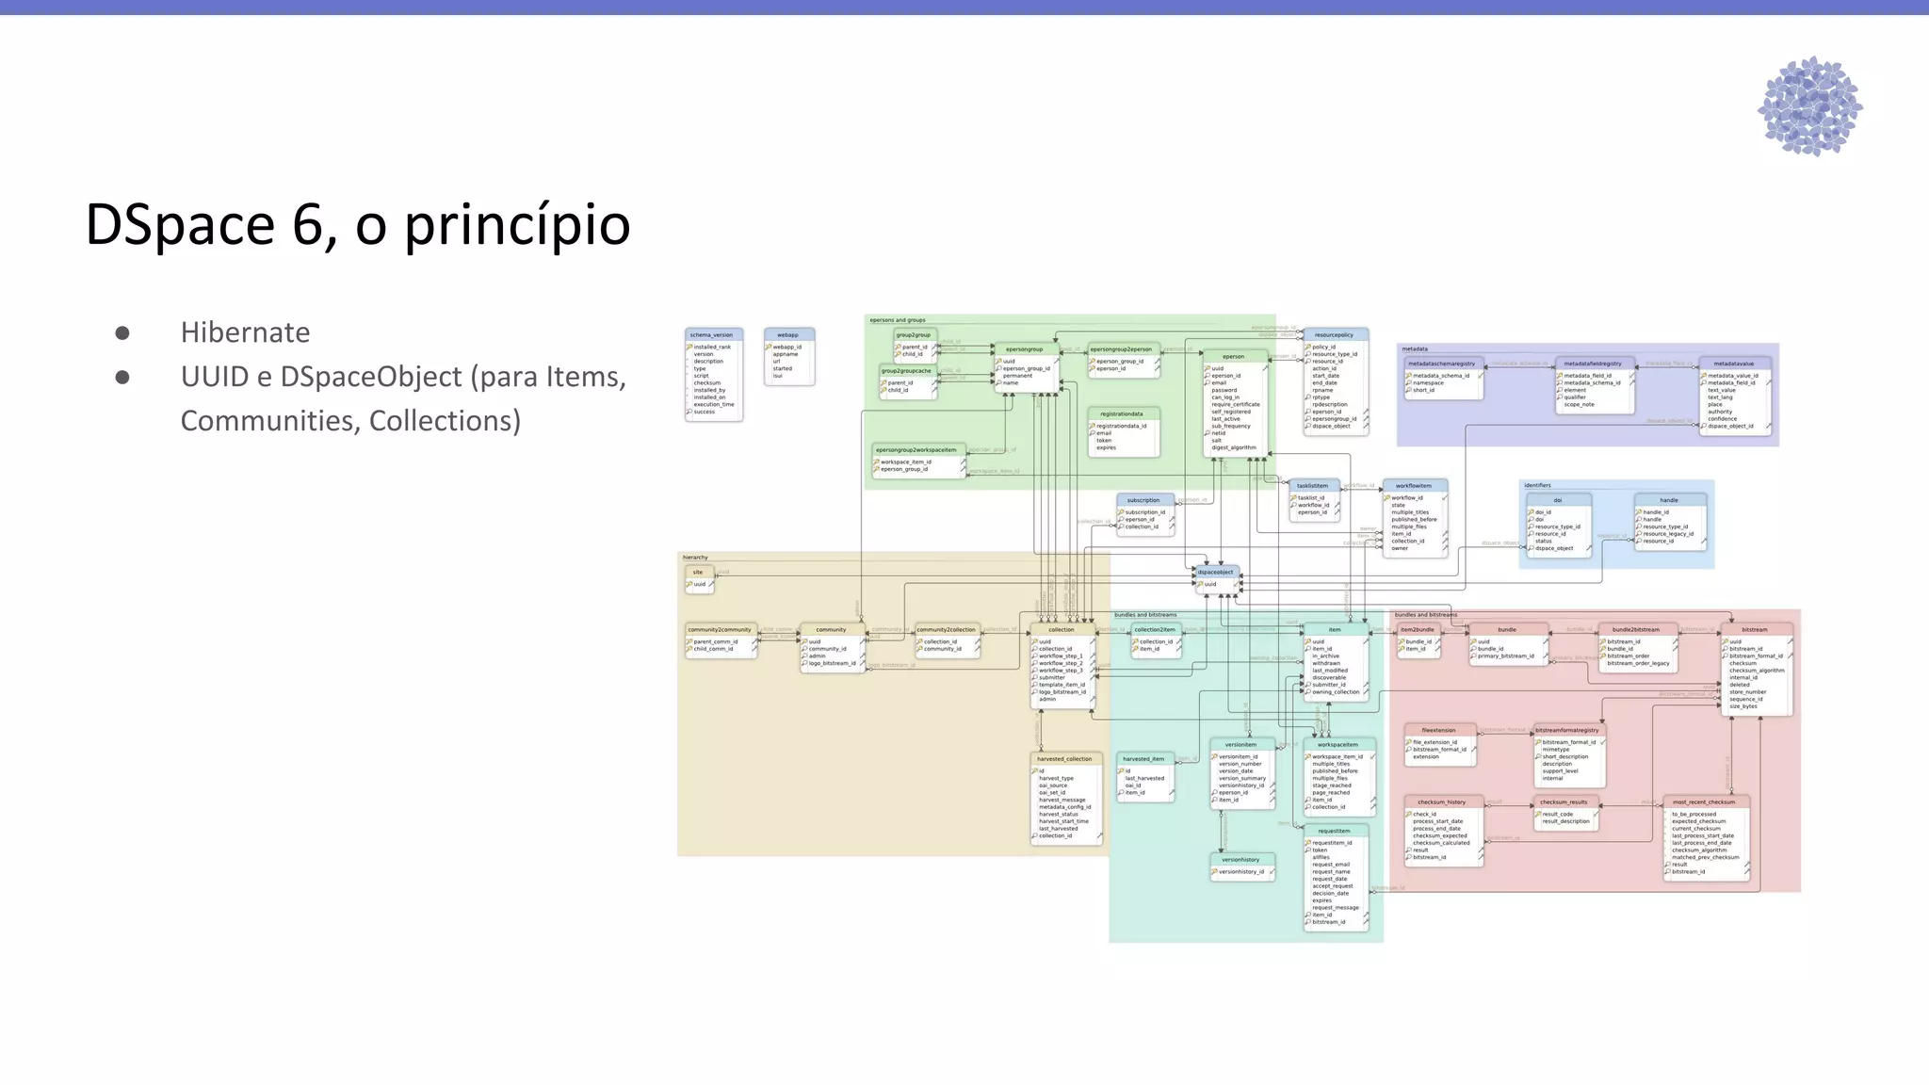Select the slide title DSpace 6, o princípio
Screen dimensions: 1929x1085
(x=358, y=224)
